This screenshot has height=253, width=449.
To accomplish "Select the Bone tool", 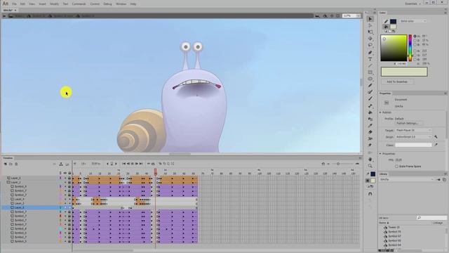I will pos(370,106).
